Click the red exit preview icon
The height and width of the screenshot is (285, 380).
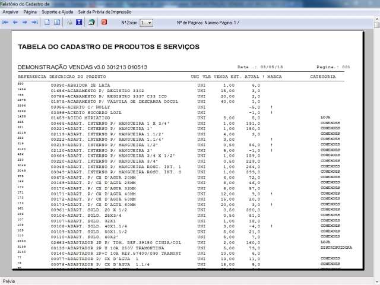[x=104, y=23]
